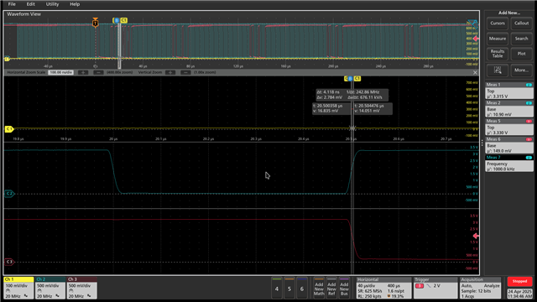Viewport: 537px width, 302px height.
Task: Click the Ch 1 bandwidth 20 MHz label
Action: point(13,296)
